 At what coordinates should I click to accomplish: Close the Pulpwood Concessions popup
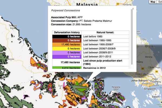(132, 9)
